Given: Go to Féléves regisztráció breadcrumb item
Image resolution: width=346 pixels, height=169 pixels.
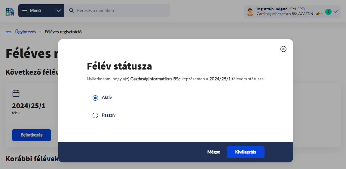Looking at the screenshot, I should point(63,32).
